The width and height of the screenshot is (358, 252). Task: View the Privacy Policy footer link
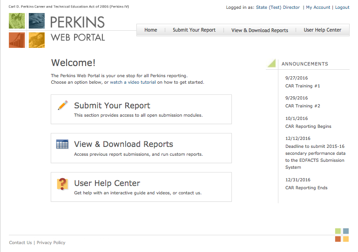[x=51, y=242]
